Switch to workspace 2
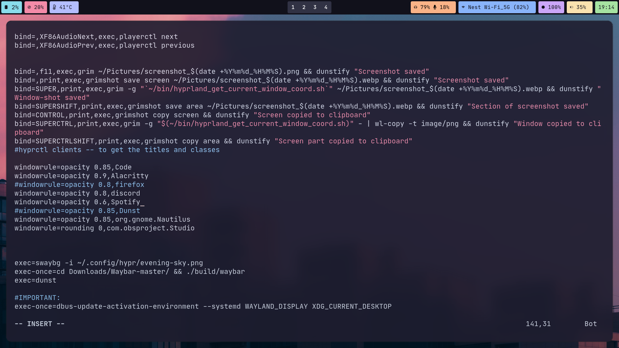This screenshot has width=619, height=348. click(x=303, y=7)
